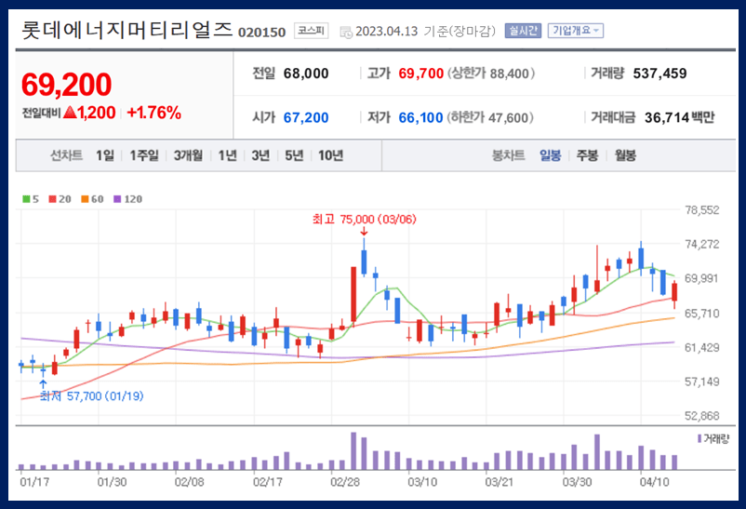Click the 03/21 date axis label
746x509 pixels.
click(x=500, y=482)
